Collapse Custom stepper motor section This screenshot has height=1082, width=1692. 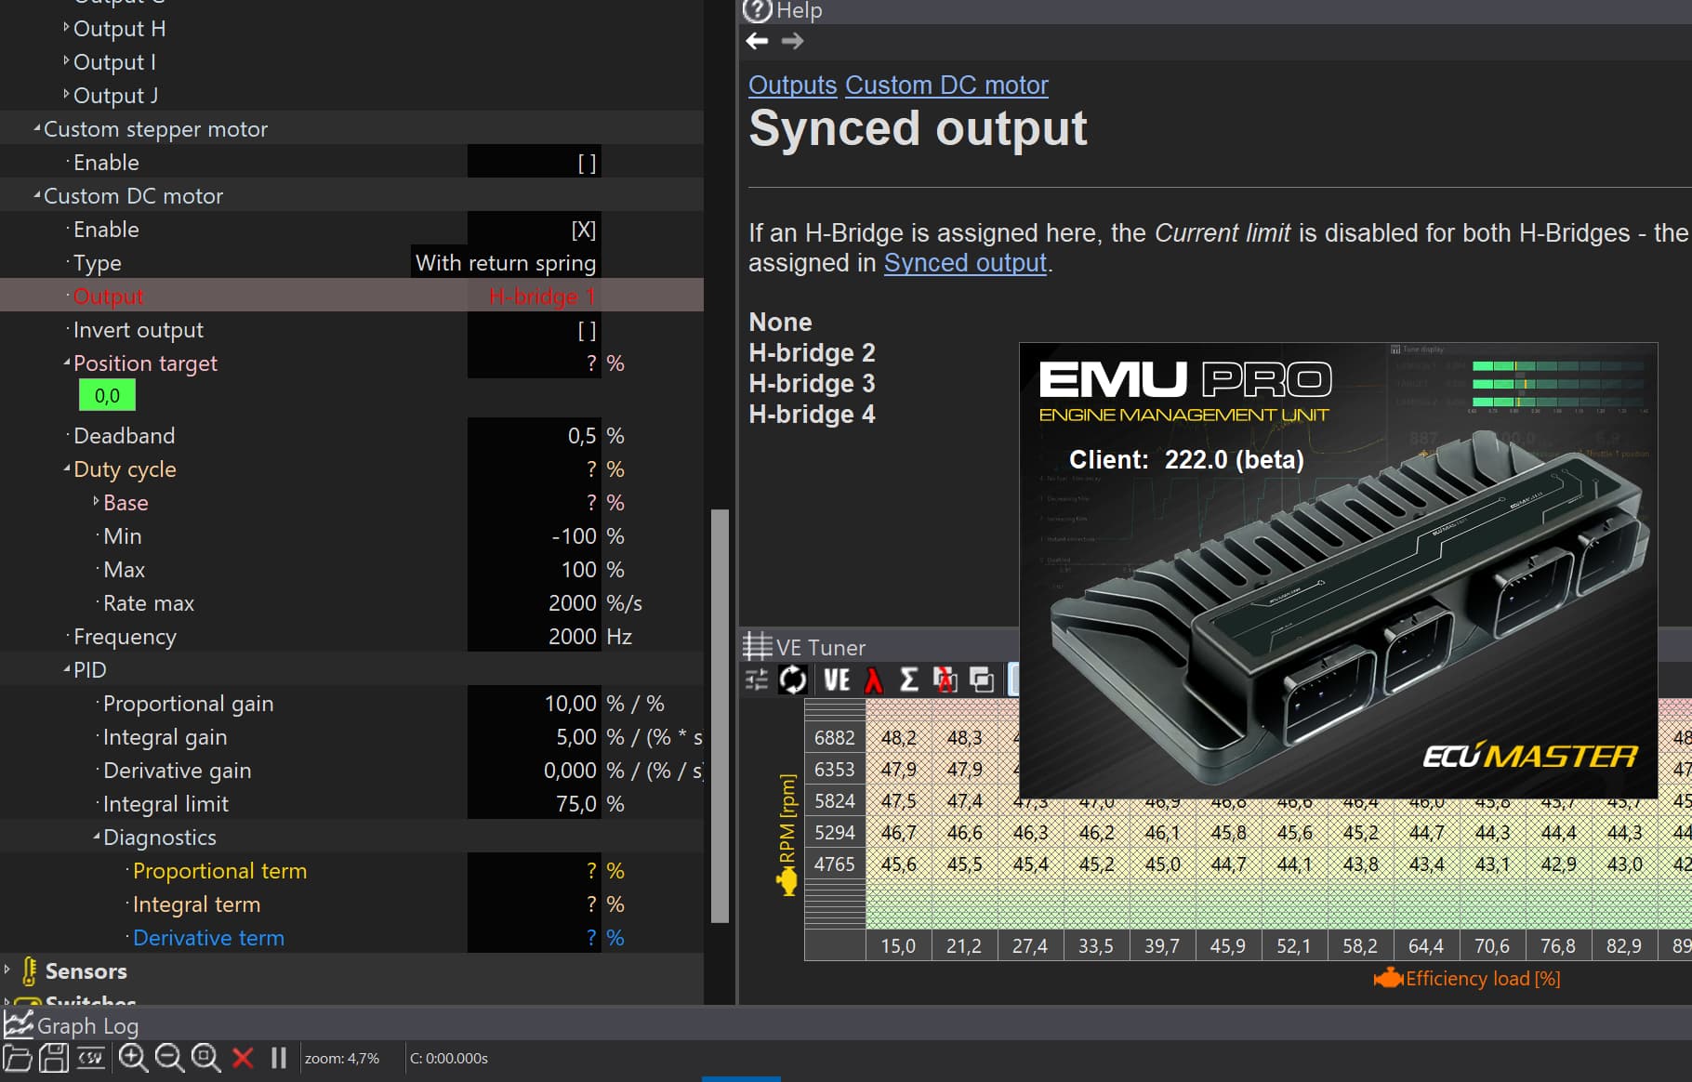coord(36,128)
